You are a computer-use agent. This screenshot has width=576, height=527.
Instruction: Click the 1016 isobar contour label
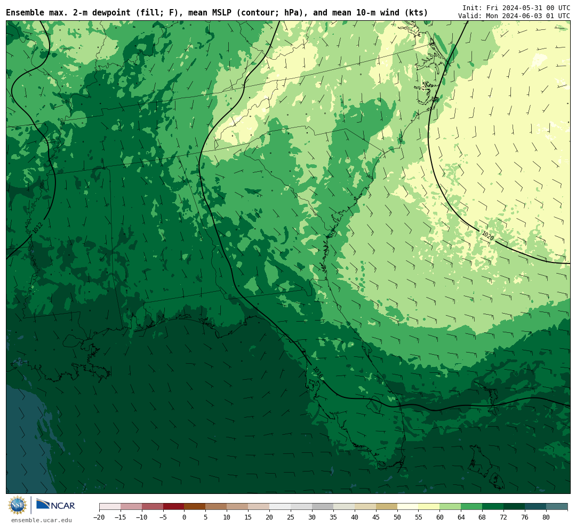317,373
